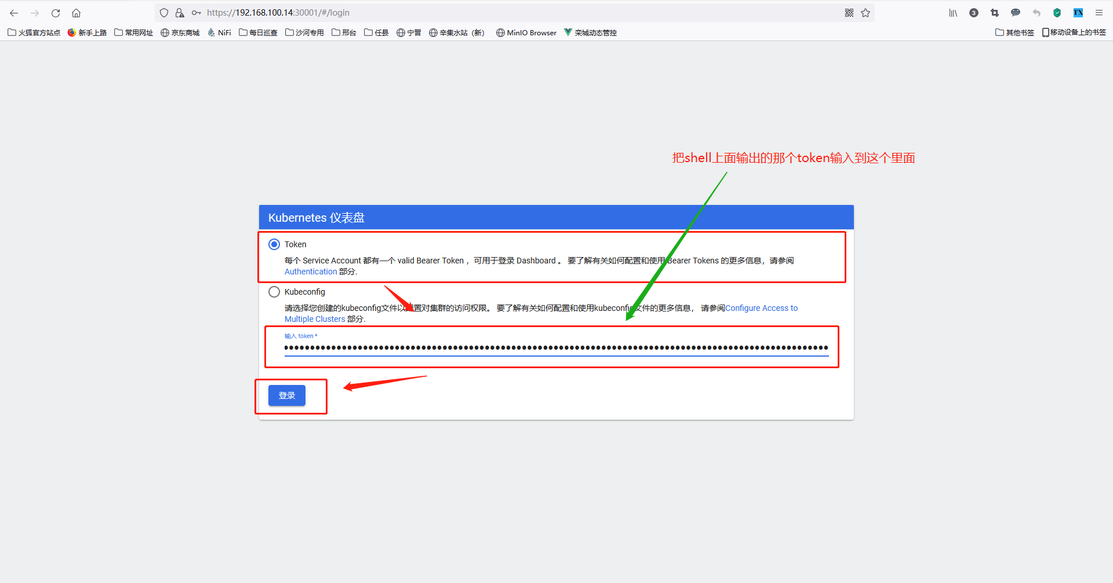Click the green shield extension icon
This screenshot has height=583, width=1113.
(1057, 13)
